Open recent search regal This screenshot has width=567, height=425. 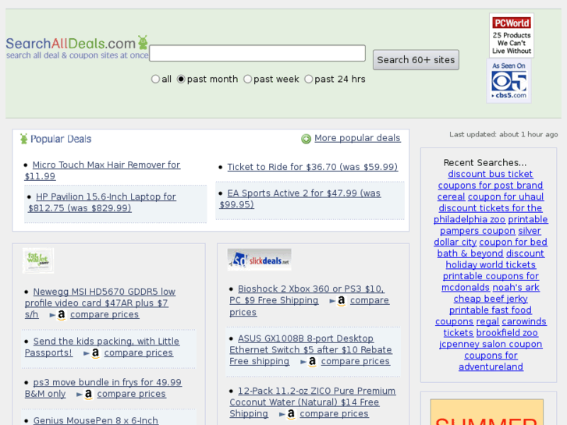tap(487, 321)
